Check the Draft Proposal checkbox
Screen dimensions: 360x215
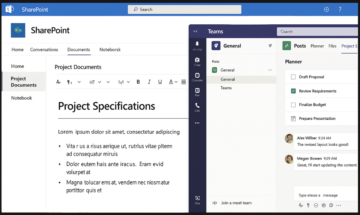click(x=293, y=77)
